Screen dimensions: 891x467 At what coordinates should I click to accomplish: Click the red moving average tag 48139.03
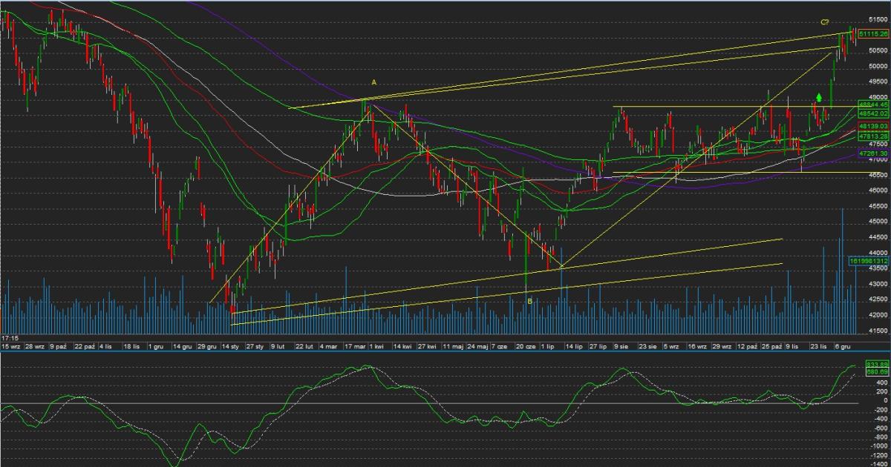click(873, 127)
